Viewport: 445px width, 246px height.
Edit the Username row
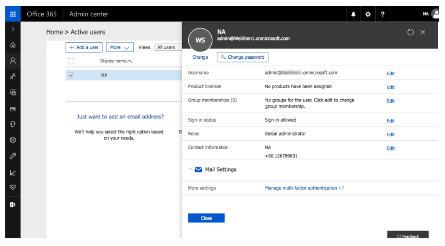[x=391, y=73]
